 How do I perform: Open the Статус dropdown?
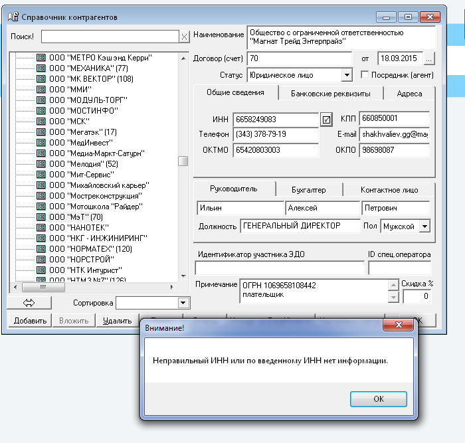346,75
